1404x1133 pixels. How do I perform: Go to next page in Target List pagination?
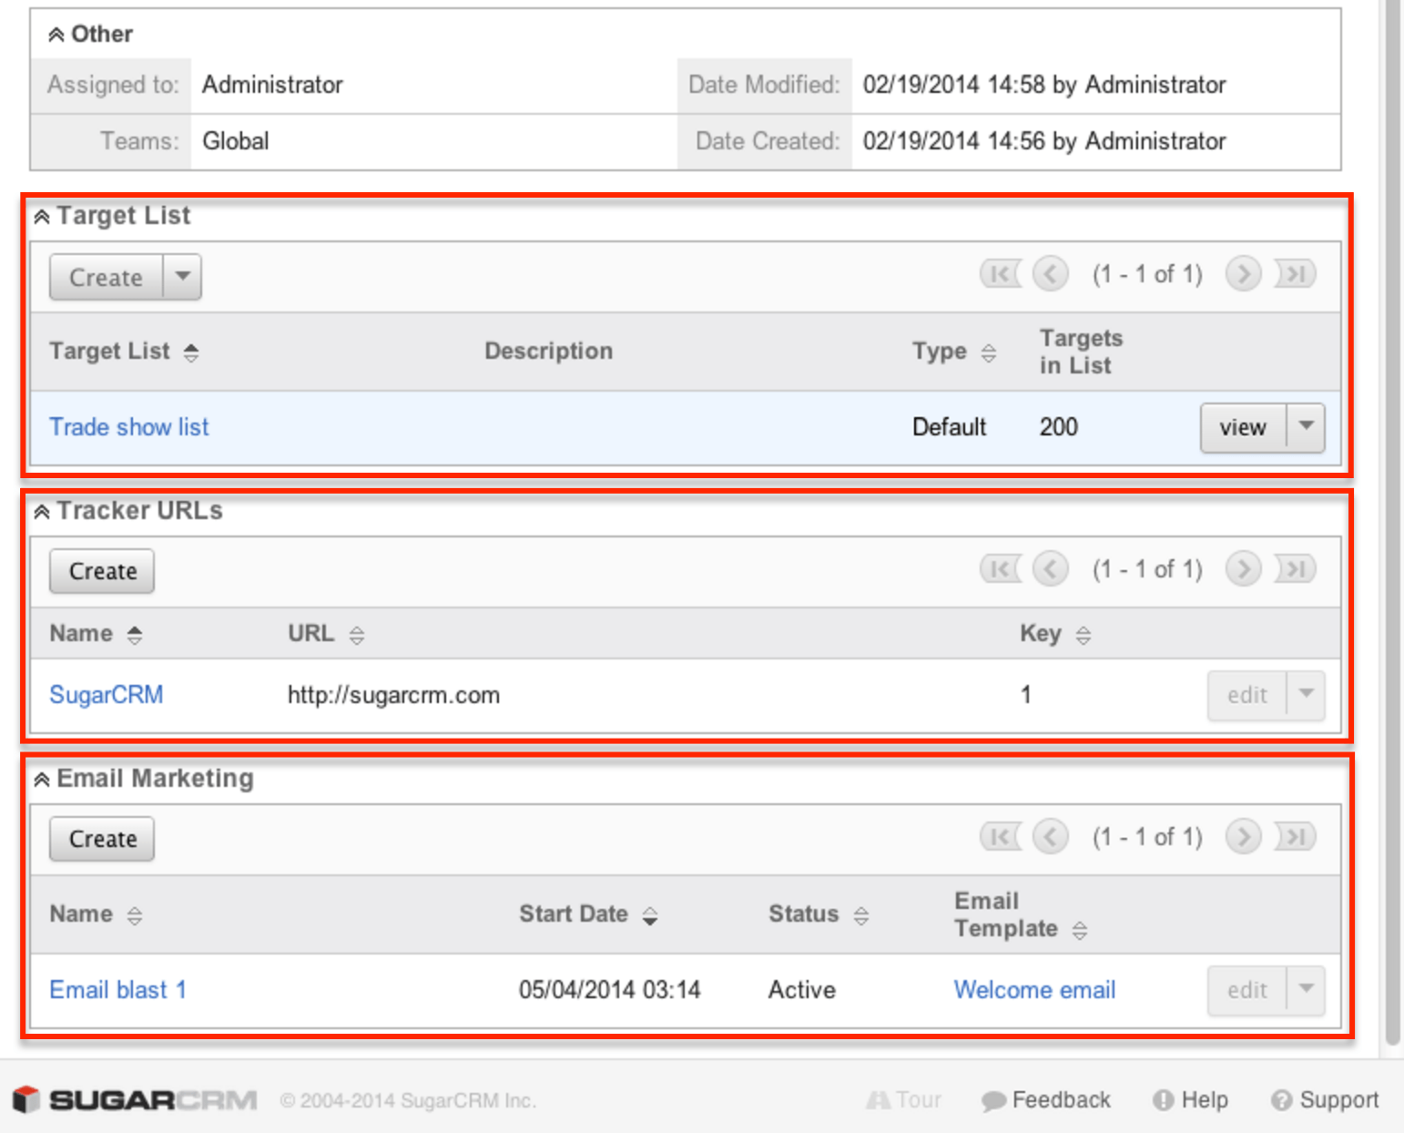1243,274
